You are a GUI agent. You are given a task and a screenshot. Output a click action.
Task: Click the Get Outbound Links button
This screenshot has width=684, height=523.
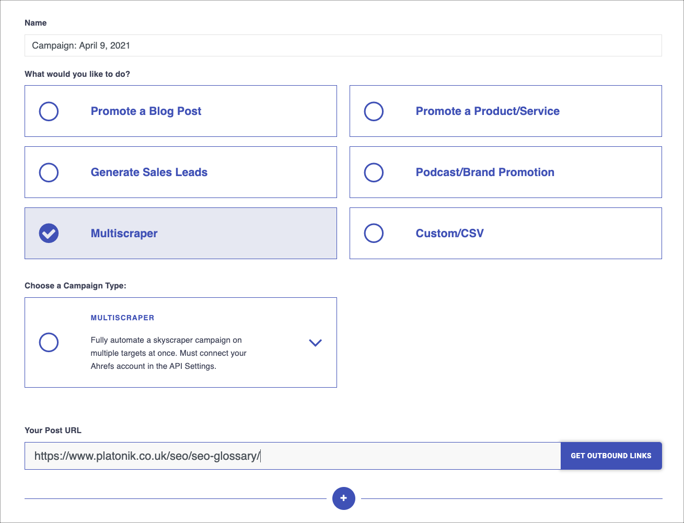[x=611, y=456]
